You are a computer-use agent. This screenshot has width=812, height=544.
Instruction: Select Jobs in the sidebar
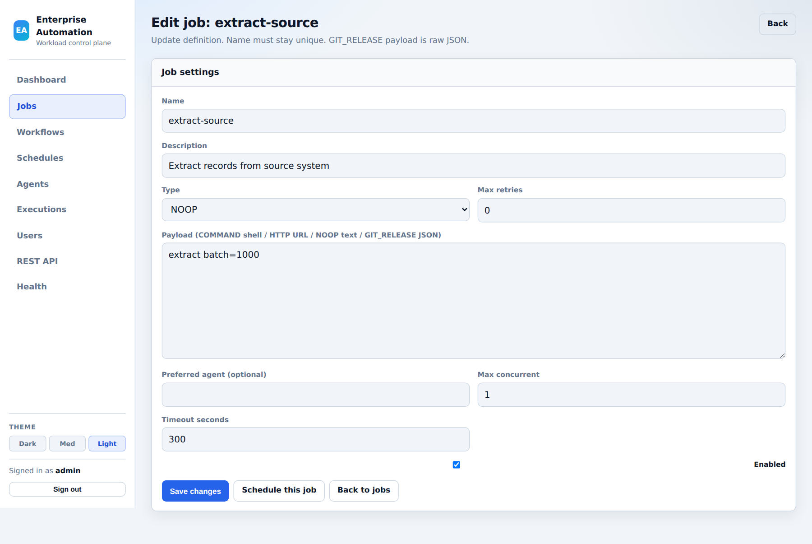click(67, 107)
